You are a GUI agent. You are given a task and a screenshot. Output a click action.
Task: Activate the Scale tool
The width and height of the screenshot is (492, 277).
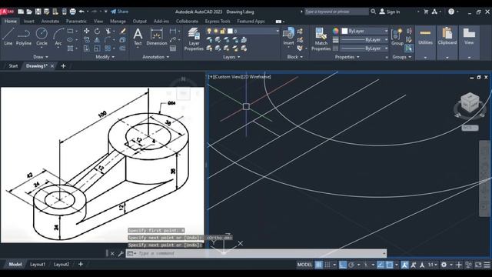98,48
